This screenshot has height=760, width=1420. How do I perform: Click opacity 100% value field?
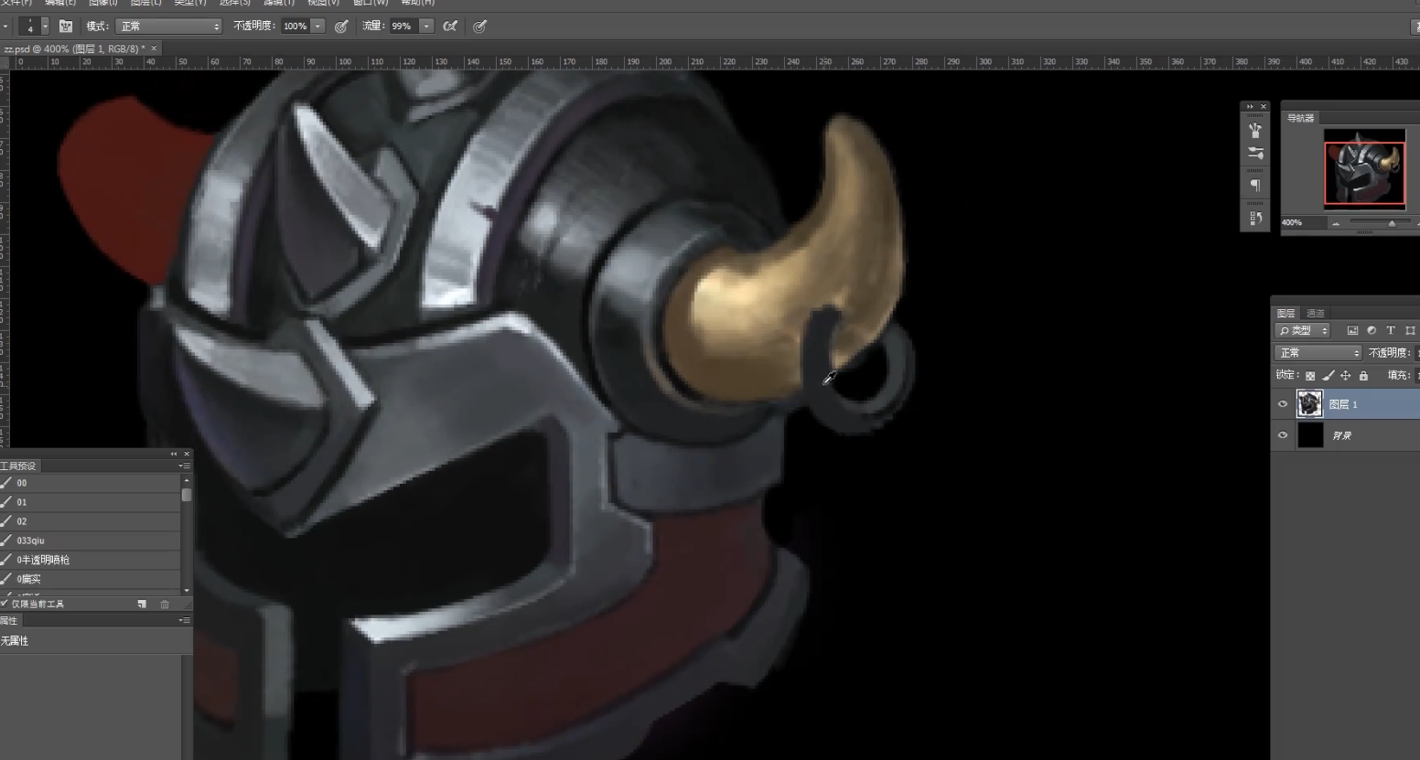coord(295,27)
